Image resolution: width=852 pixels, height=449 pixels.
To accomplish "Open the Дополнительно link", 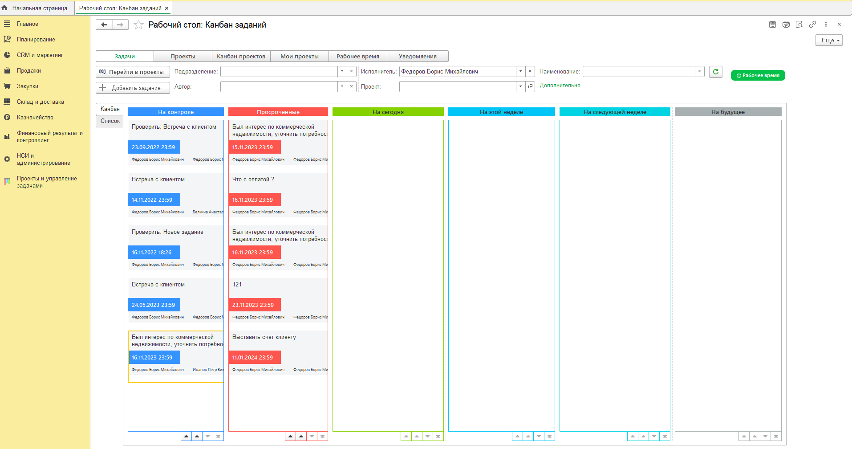I will 560,86.
